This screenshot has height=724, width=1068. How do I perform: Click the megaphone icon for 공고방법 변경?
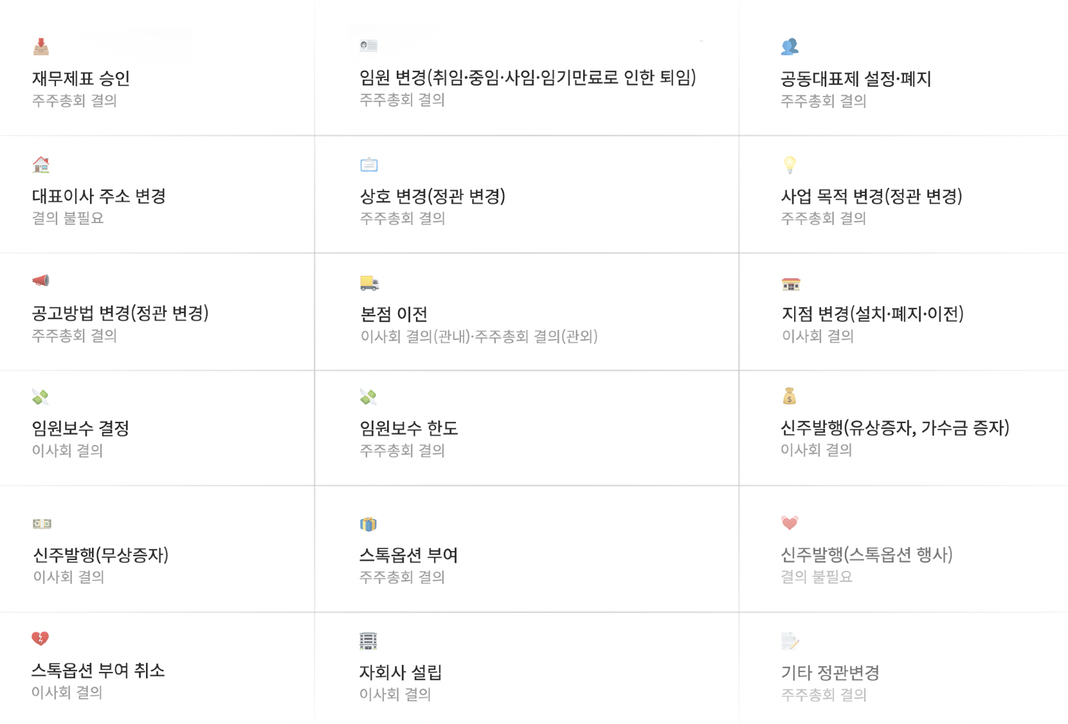pyautogui.click(x=41, y=280)
